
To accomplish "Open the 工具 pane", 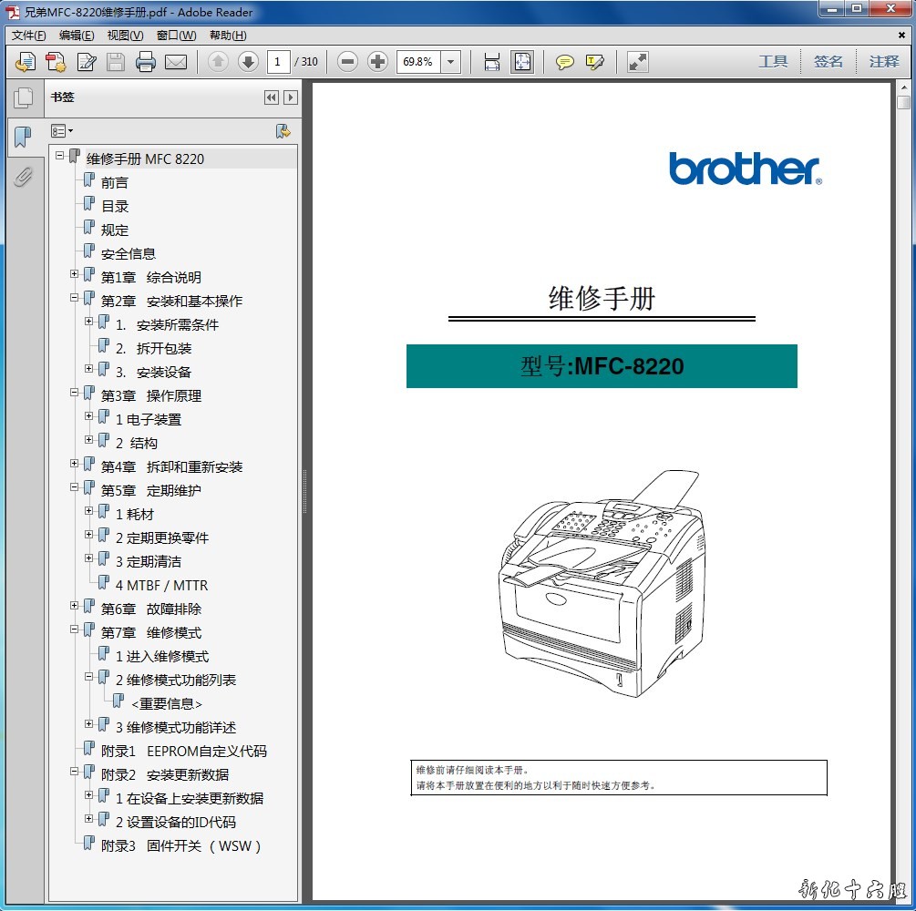I will [773, 62].
